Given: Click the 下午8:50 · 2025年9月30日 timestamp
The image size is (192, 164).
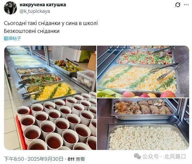Looking at the screenshot, I should (x=33, y=159).
